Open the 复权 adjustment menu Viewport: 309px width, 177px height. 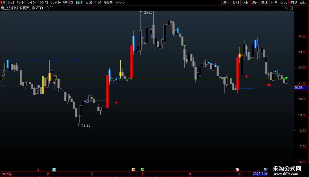pos(226,2)
